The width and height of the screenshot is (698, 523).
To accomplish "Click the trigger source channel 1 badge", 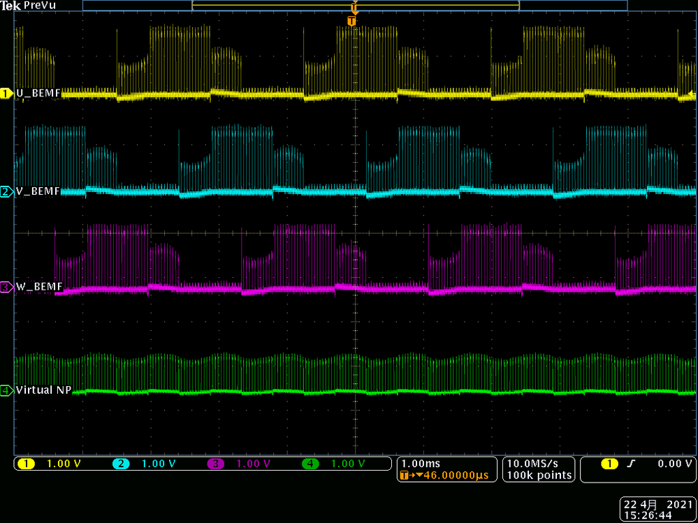I will (609, 464).
